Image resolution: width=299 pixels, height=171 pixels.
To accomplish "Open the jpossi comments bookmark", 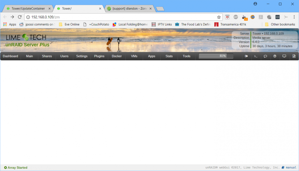I will [x=37, y=24].
